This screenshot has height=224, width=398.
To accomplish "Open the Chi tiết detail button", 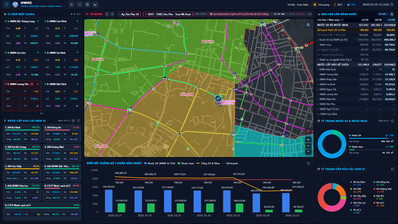I will pos(383,14).
